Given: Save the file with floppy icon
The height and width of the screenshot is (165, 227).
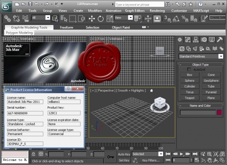Looking at the screenshot, I should (30, 4).
